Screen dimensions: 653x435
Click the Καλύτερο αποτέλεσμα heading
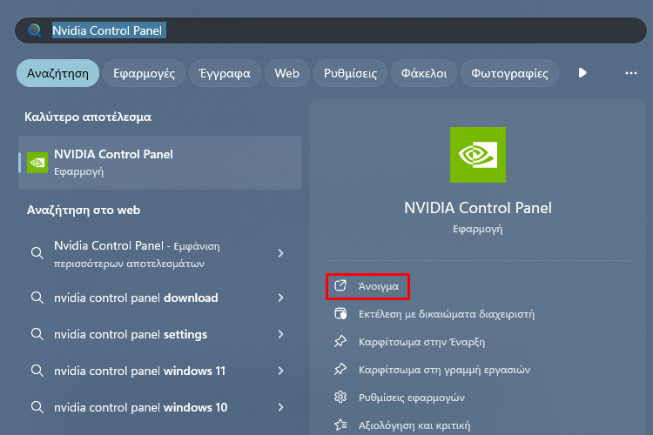coord(88,117)
